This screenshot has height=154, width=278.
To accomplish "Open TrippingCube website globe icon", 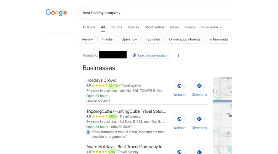I will click(179, 119).
